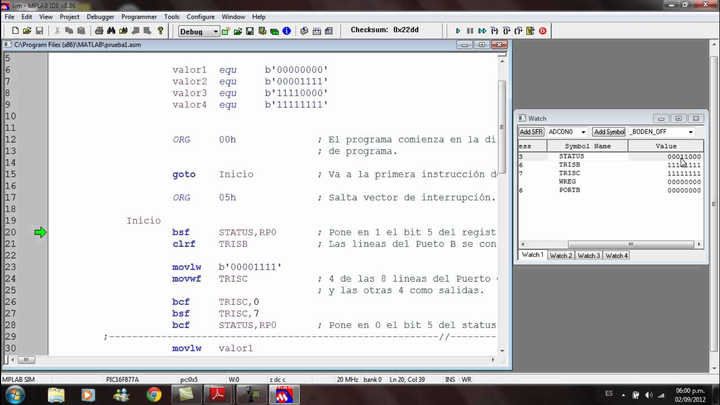Click the code editor horizontal scrollbar thumb
This screenshot has height=405, width=720.
(x=26, y=360)
